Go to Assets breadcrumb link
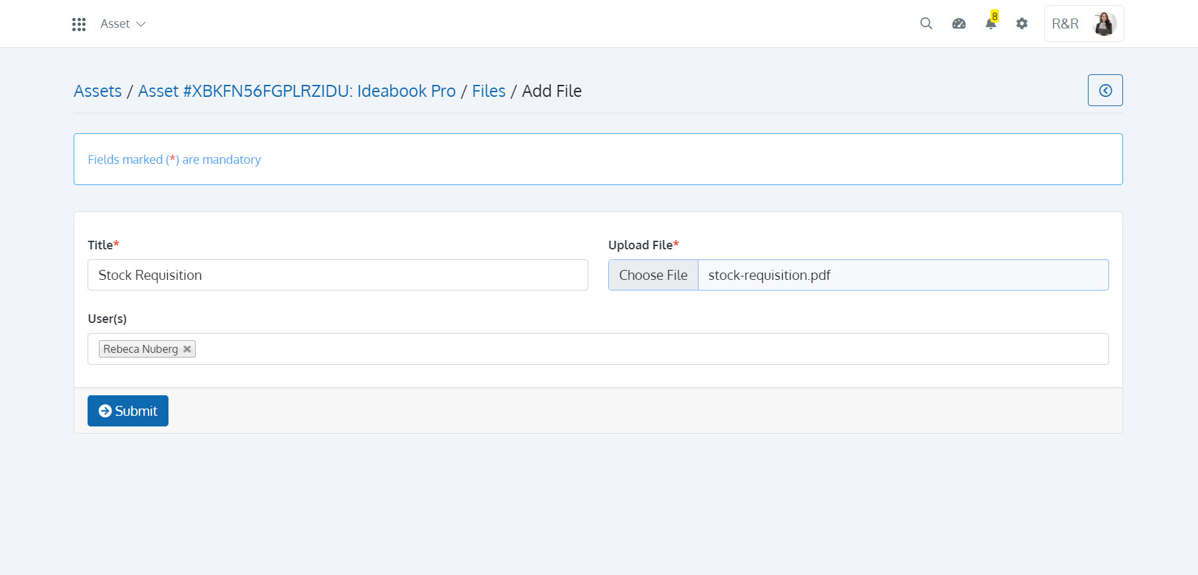The height and width of the screenshot is (575, 1198). click(98, 91)
